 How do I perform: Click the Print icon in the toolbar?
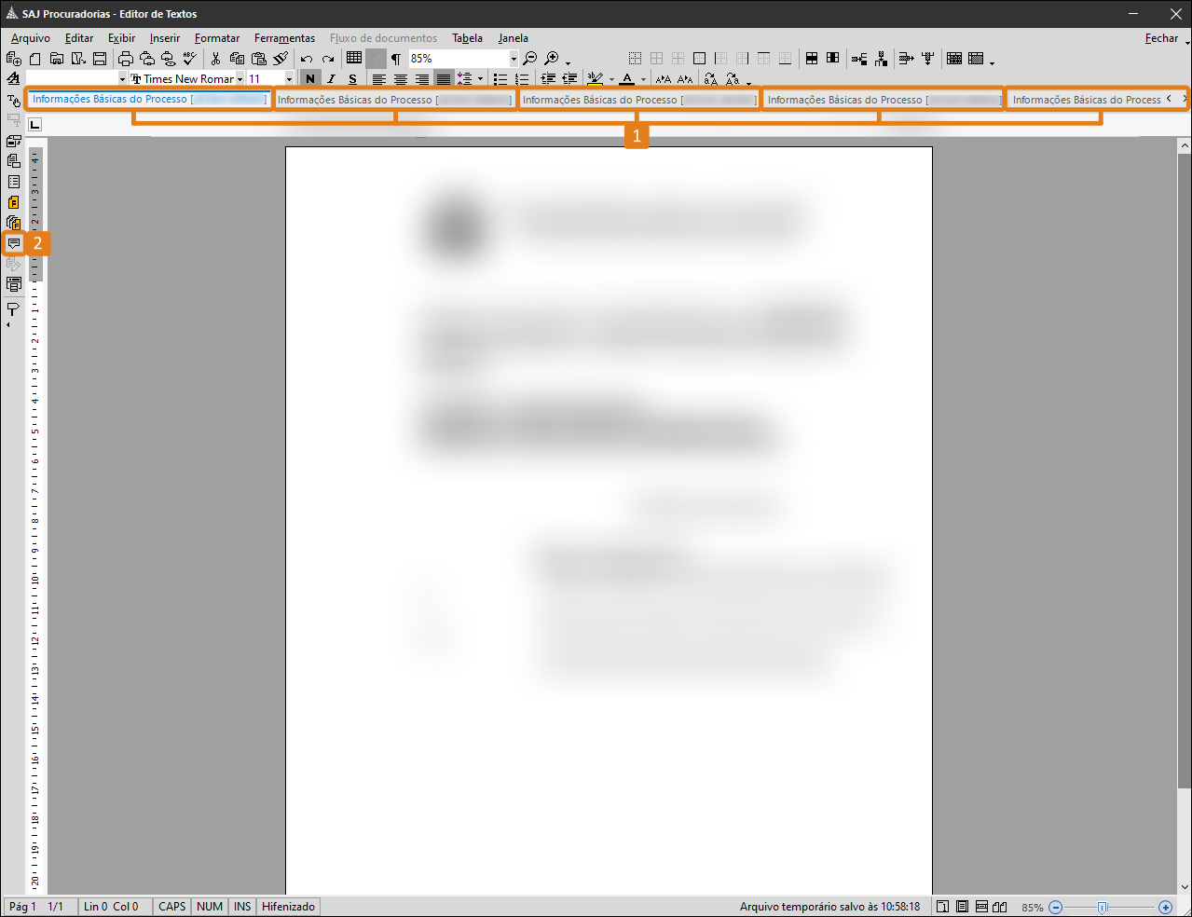126,59
